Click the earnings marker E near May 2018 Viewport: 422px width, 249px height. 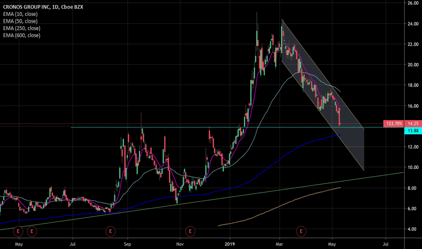18,231
